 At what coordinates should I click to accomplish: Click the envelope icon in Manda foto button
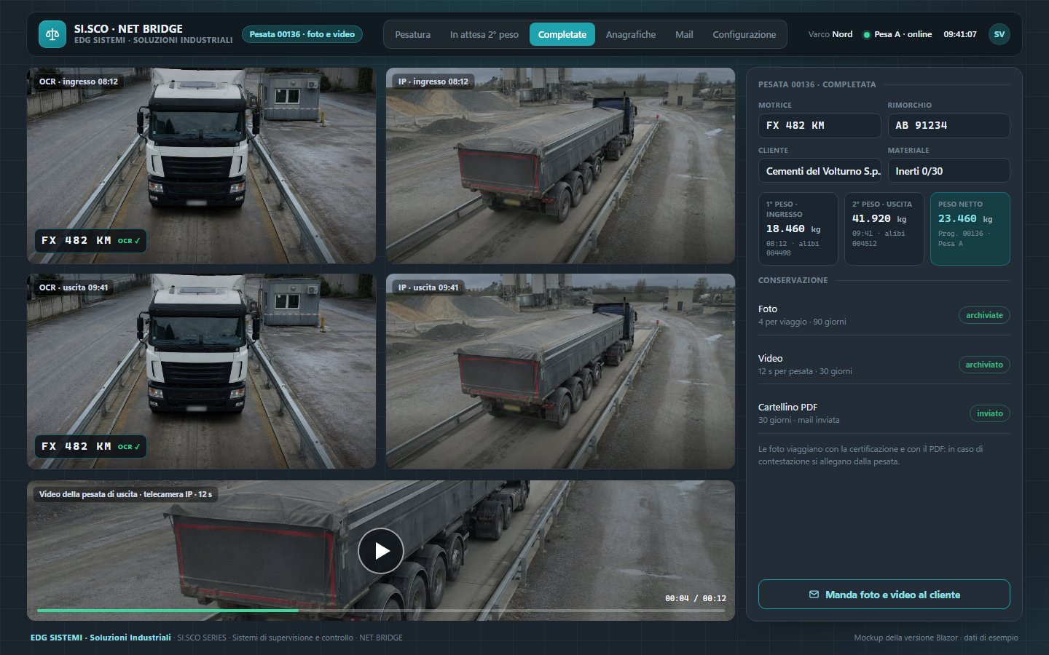pyautogui.click(x=814, y=595)
